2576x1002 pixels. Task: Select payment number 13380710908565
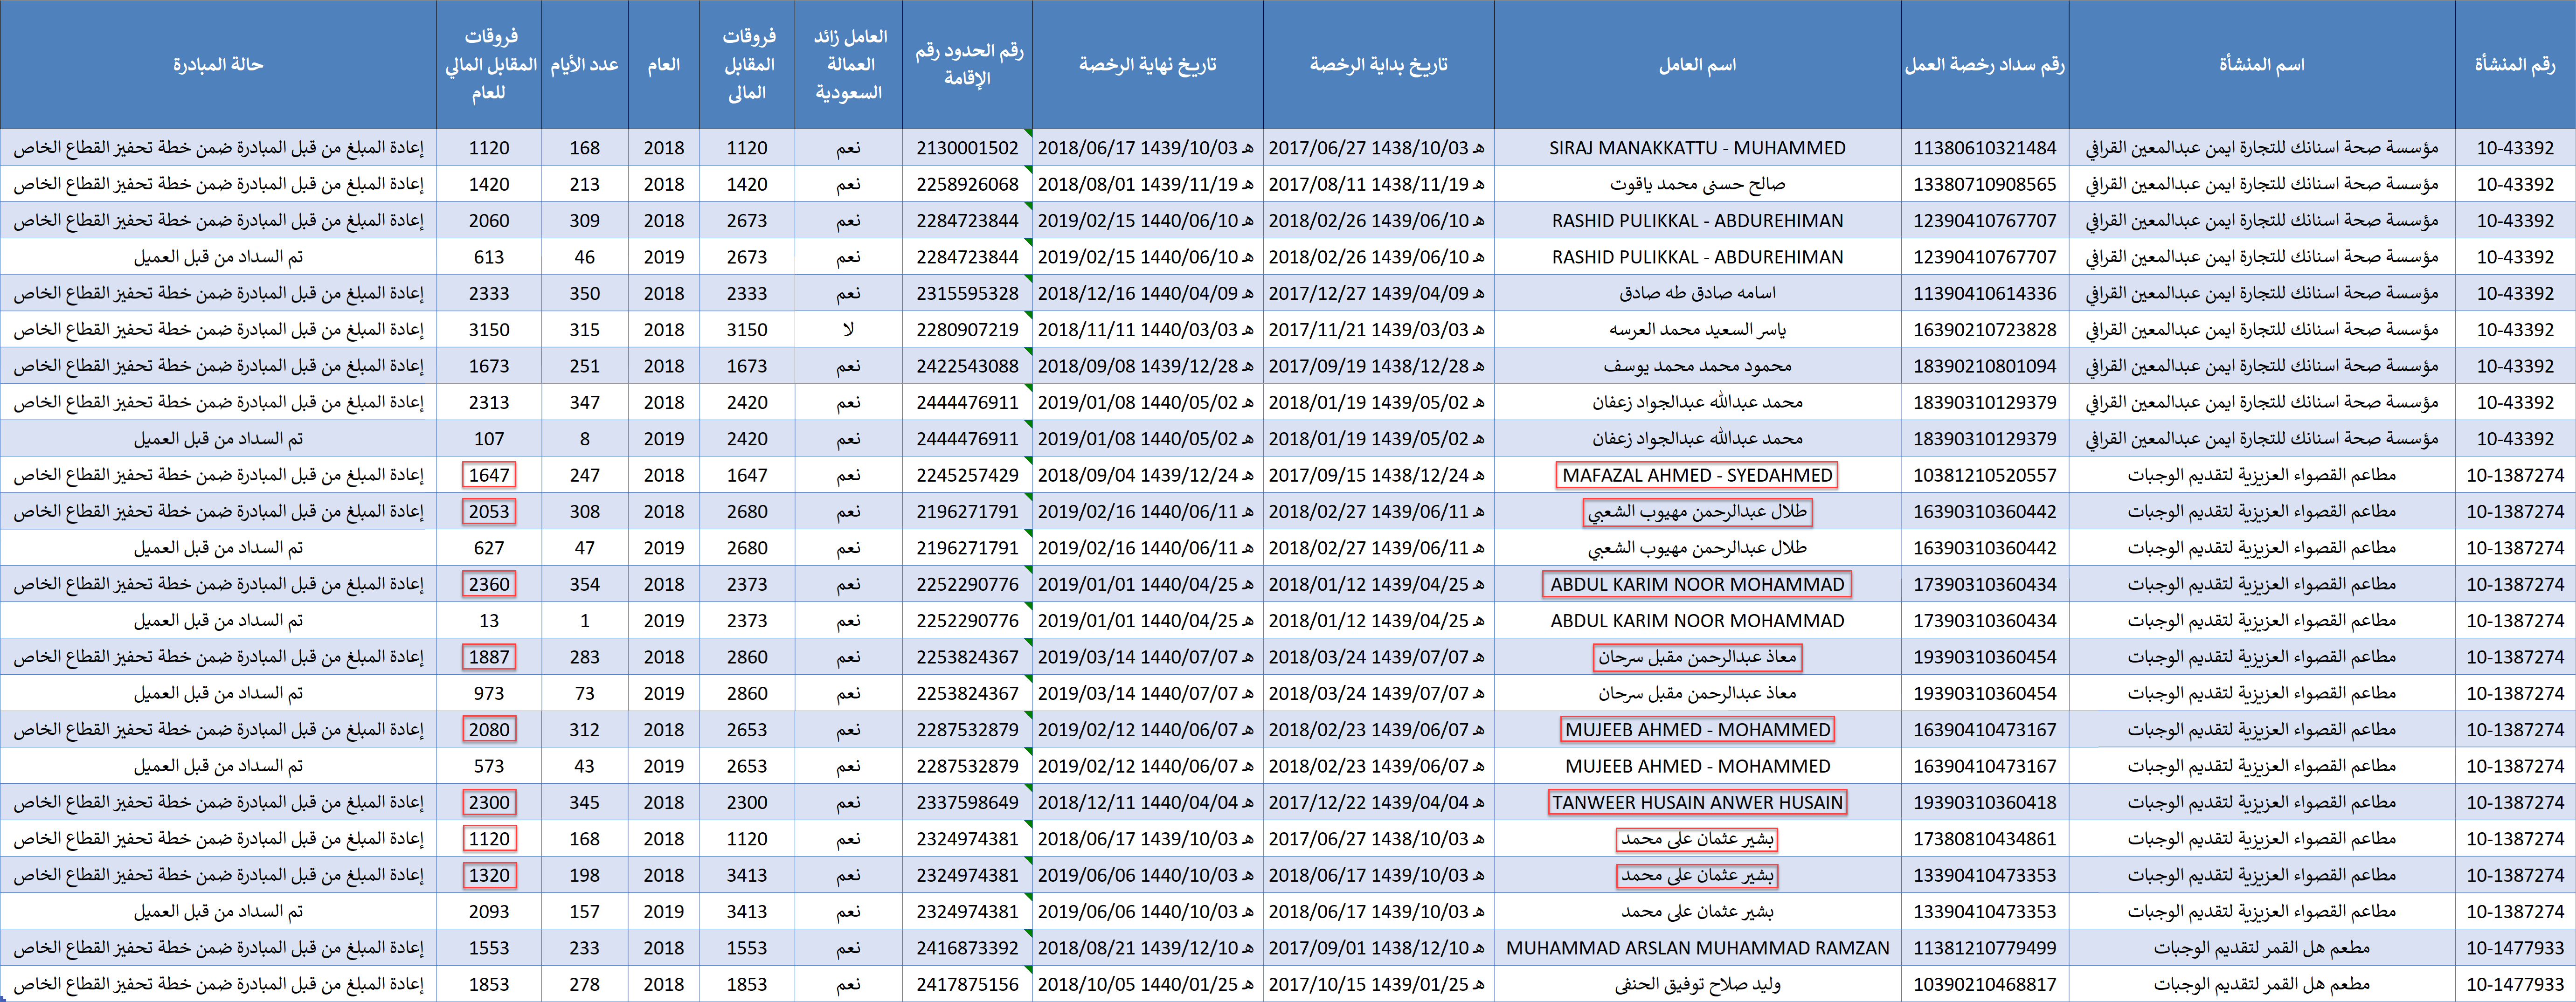pyautogui.click(x=1985, y=184)
